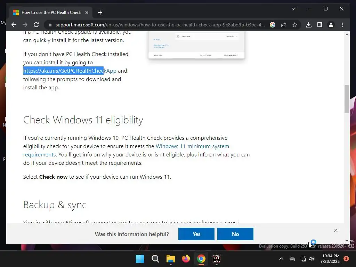Show hidden system tray icons
This screenshot has height=267, width=356.
(x=281, y=259)
